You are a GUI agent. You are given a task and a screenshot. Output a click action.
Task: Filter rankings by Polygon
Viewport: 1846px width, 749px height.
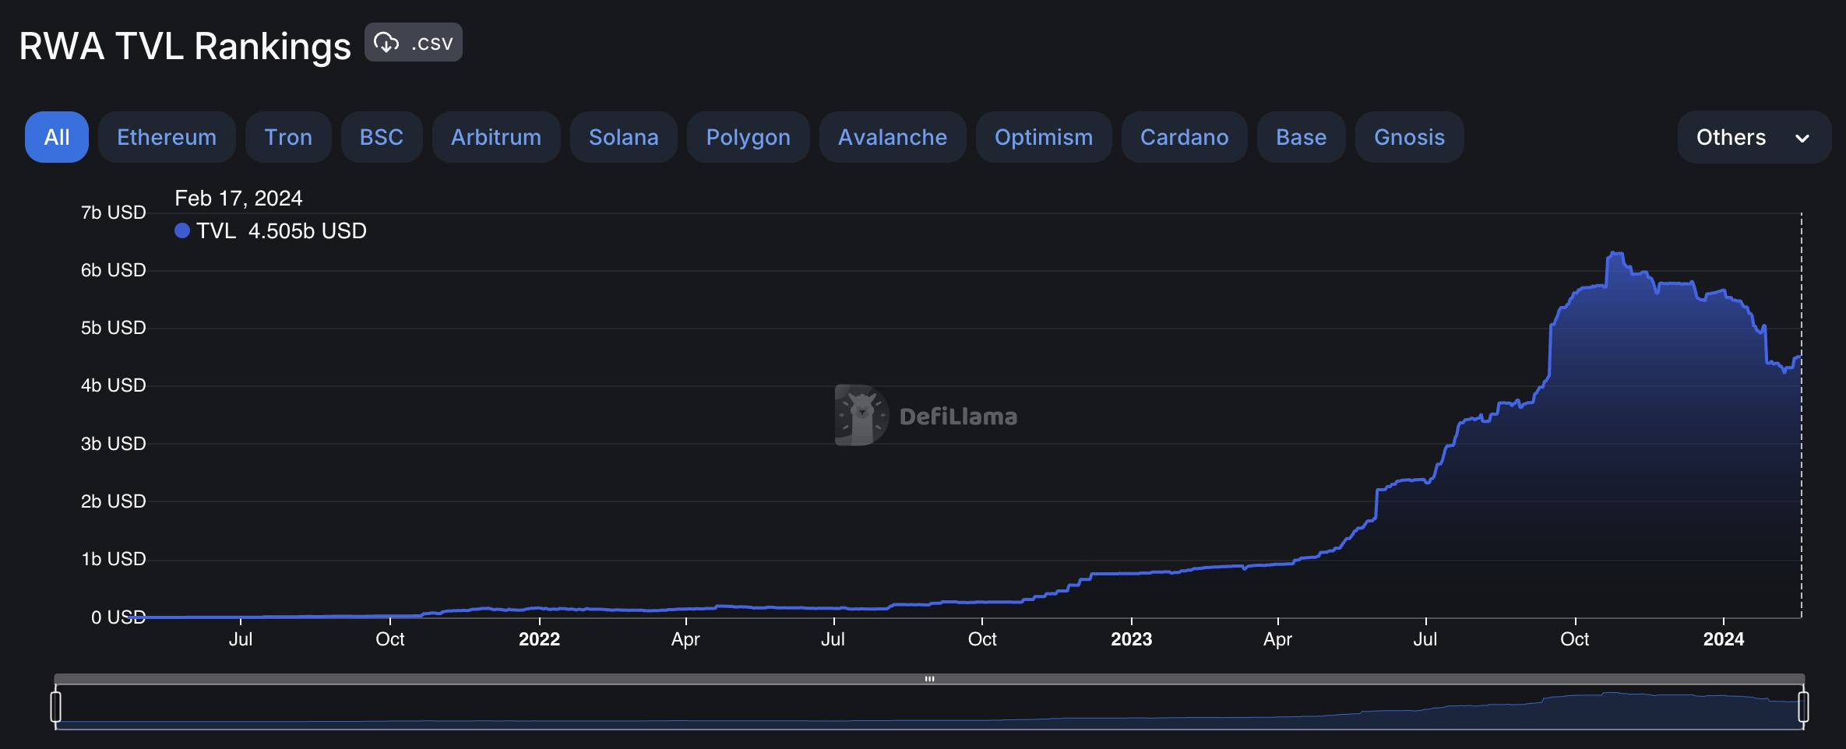click(749, 137)
